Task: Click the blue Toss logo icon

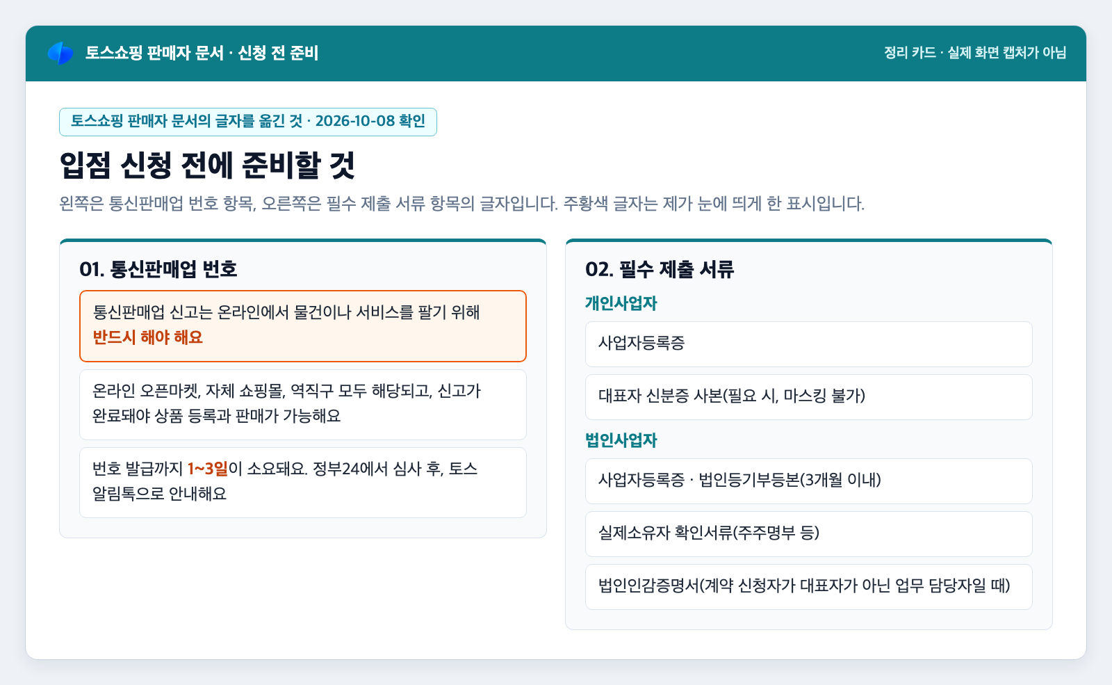Action: click(60, 54)
